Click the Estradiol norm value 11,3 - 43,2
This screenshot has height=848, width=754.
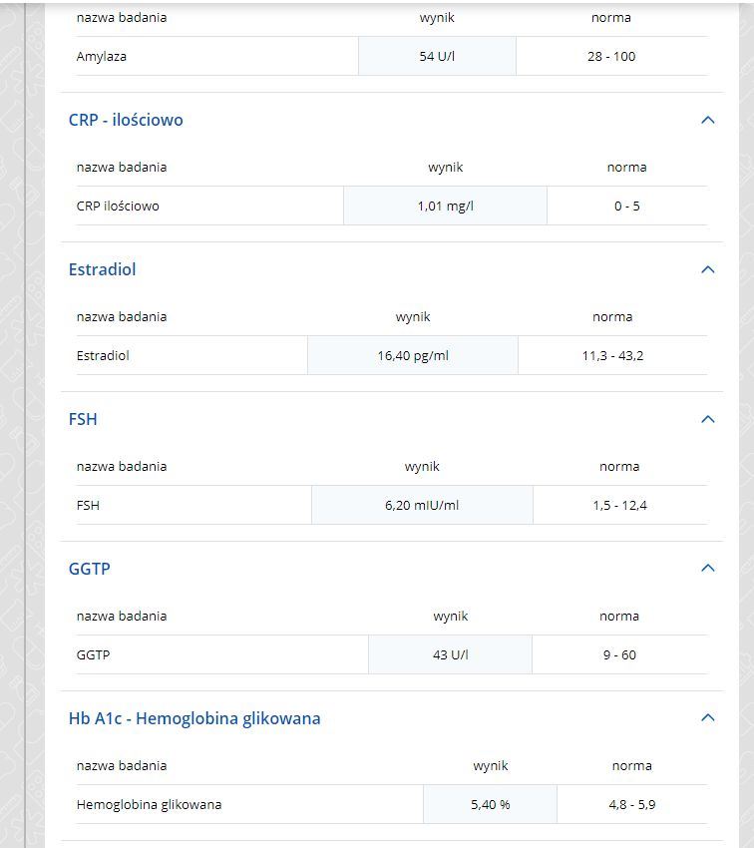tap(612, 355)
